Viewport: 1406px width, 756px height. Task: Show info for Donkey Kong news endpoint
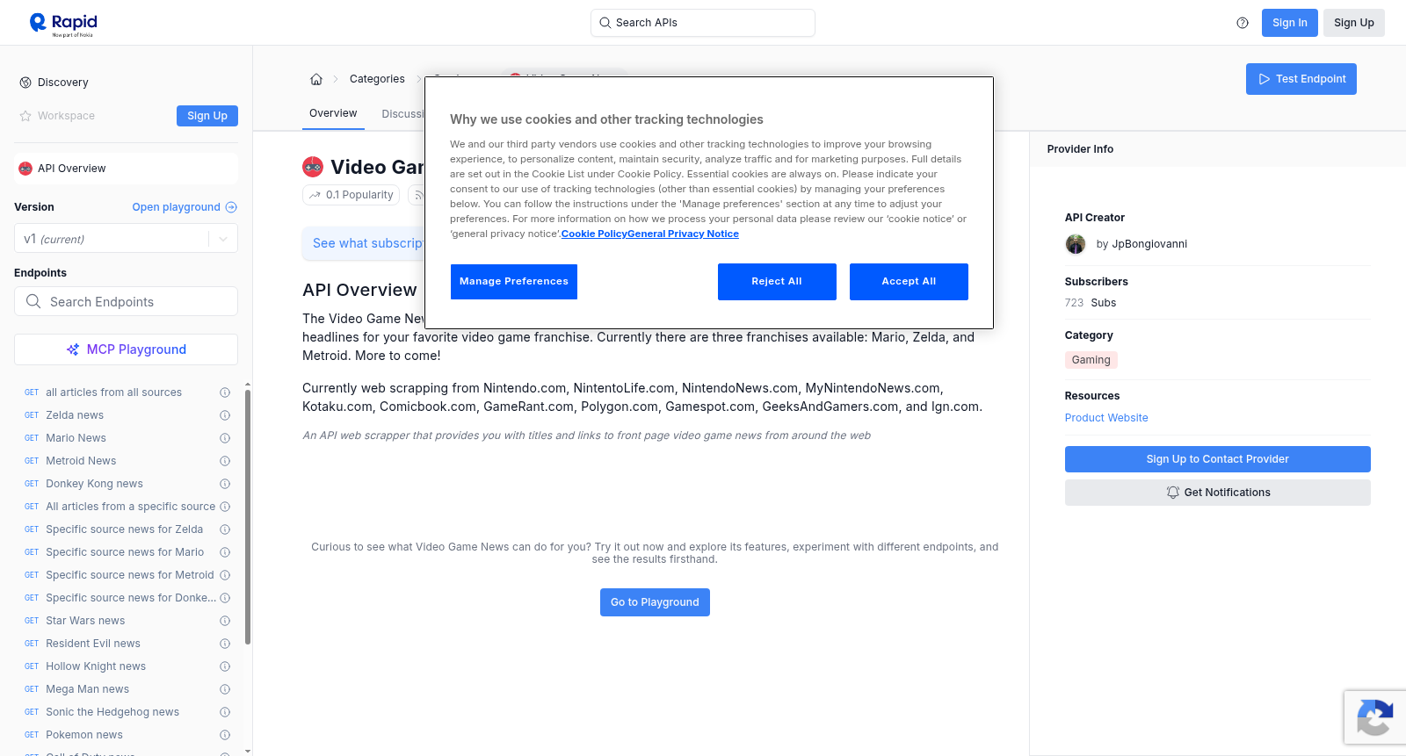point(225,484)
